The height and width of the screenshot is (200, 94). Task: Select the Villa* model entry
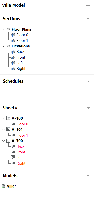(12, 186)
